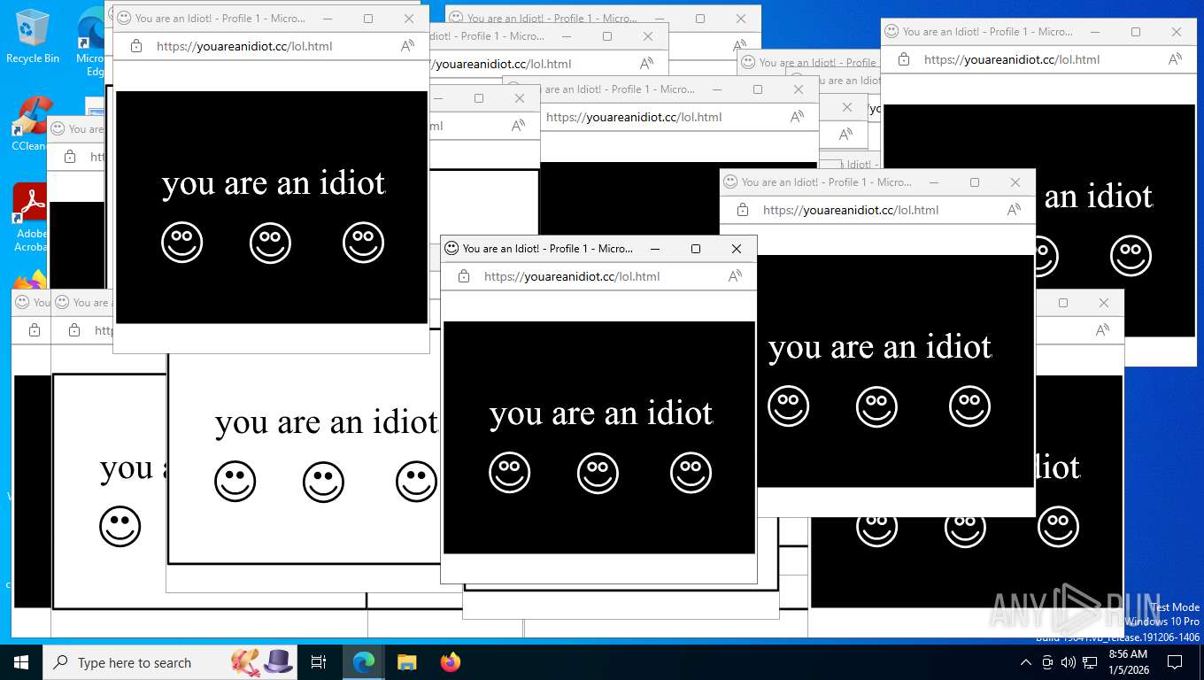Image resolution: width=1204 pixels, height=680 pixels.
Task: Click lock icon in right-middle Edge window
Action: coord(742,210)
